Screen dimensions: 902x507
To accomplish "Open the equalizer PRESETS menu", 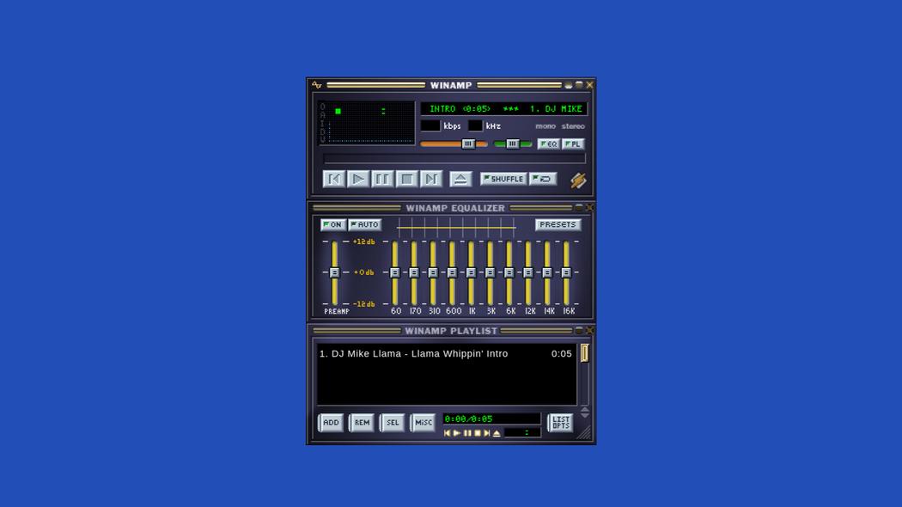I will 558,224.
